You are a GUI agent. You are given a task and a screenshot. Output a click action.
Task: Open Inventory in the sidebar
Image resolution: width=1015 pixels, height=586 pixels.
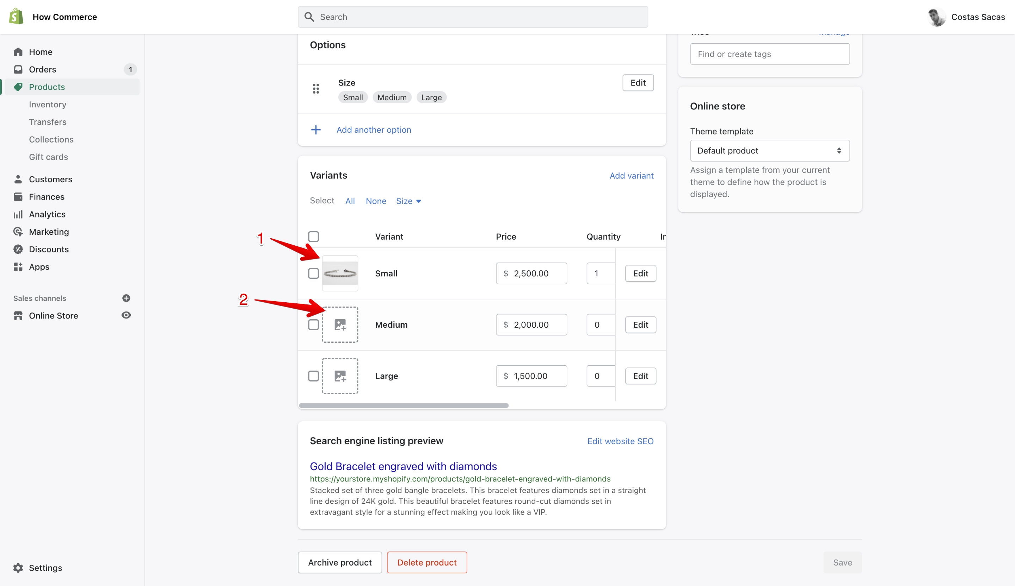(48, 105)
